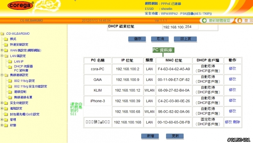Screen dimensions: 253x143
Task: Click the LAN IP folder icon
Action: [10, 62]
